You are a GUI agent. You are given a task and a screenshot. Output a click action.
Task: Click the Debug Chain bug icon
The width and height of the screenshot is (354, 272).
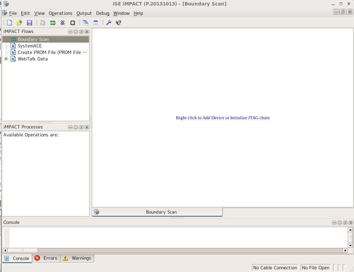63,23
